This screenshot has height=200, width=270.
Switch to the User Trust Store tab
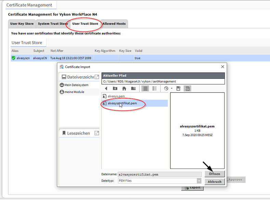85,24
